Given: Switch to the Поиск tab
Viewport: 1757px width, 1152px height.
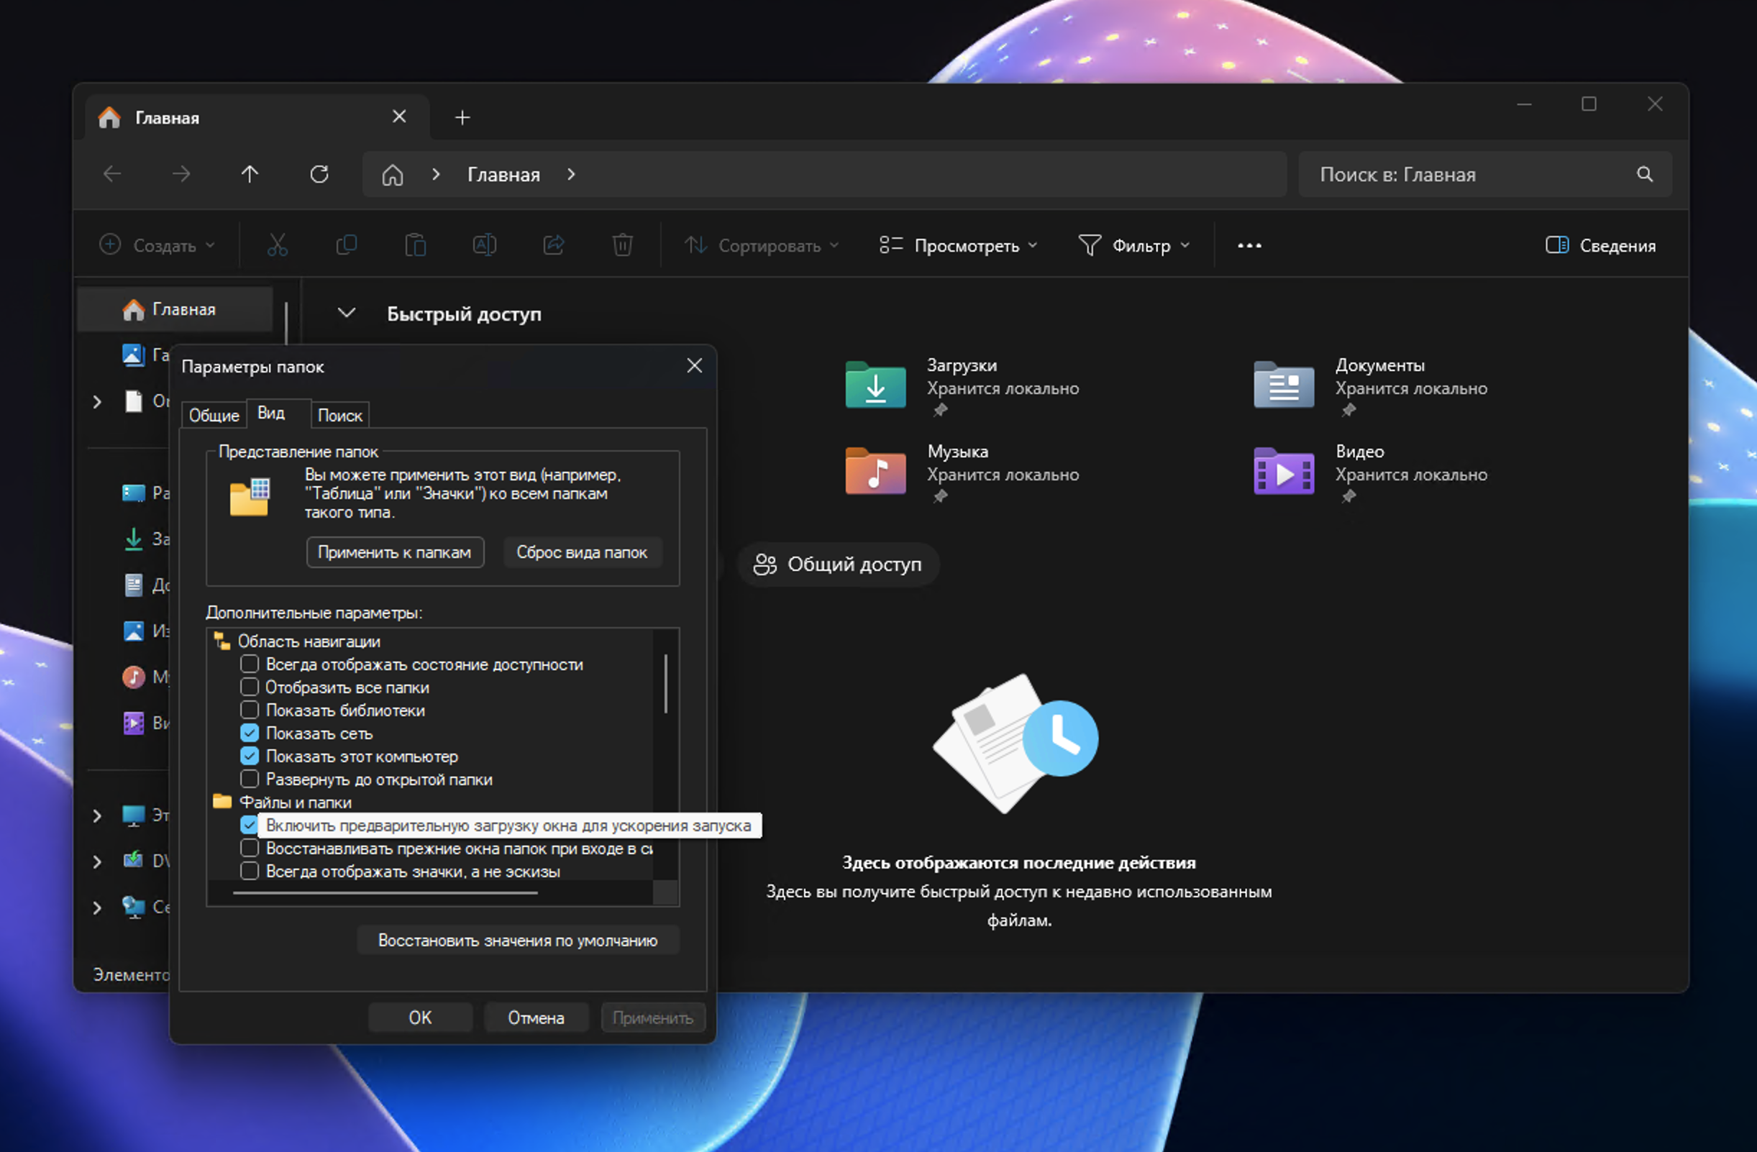Looking at the screenshot, I should coord(339,416).
